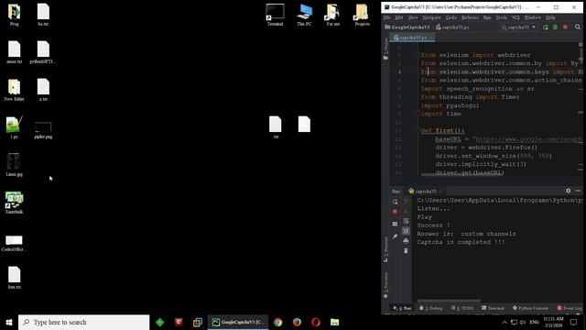Open the Tools menu
The height and width of the screenshot is (330, 586).
[501, 17]
